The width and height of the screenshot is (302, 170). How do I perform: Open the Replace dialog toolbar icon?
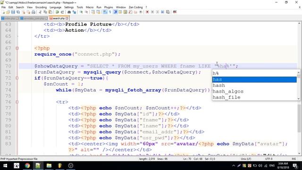click(74, 12)
